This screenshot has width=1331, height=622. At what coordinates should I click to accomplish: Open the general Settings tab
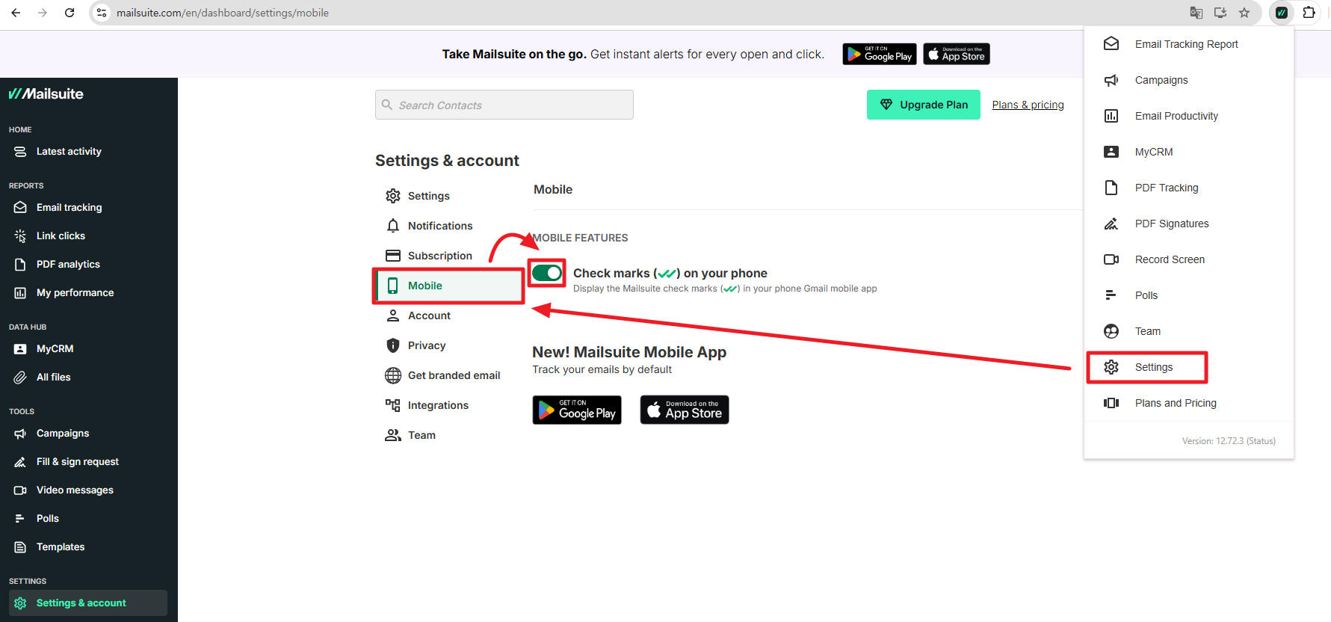point(448,196)
